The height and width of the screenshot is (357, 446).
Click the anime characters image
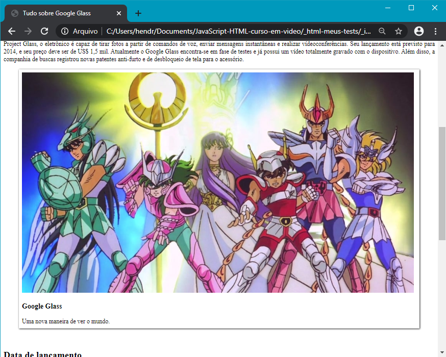point(218,183)
